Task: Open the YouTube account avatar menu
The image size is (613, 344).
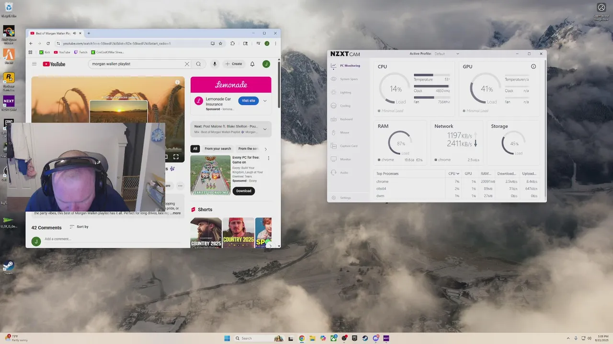Action: tap(266, 64)
